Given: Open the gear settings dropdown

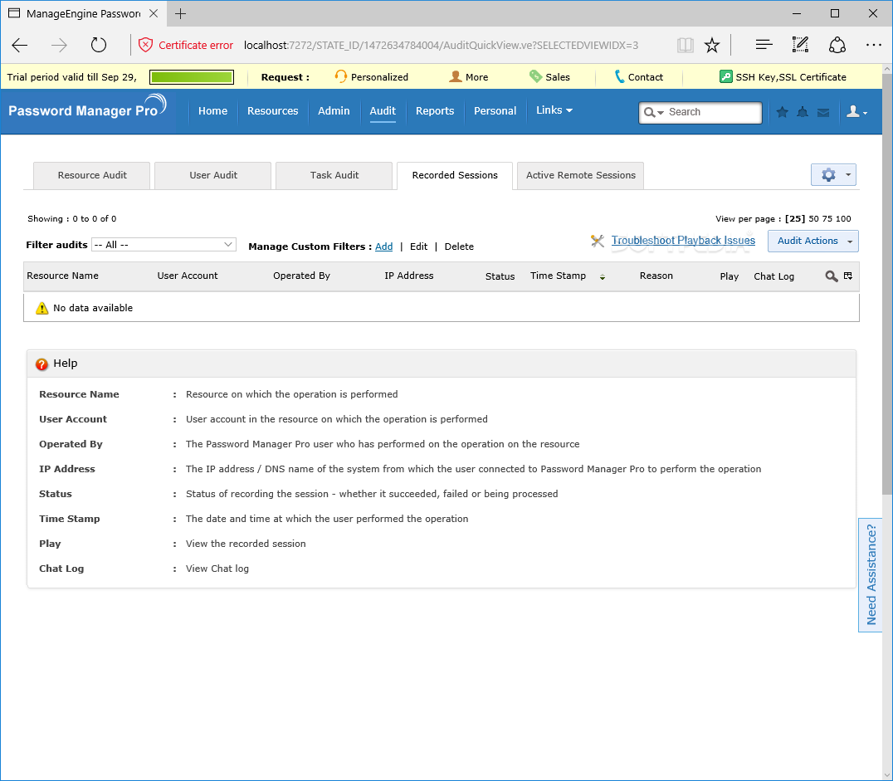Looking at the screenshot, I should [x=833, y=175].
